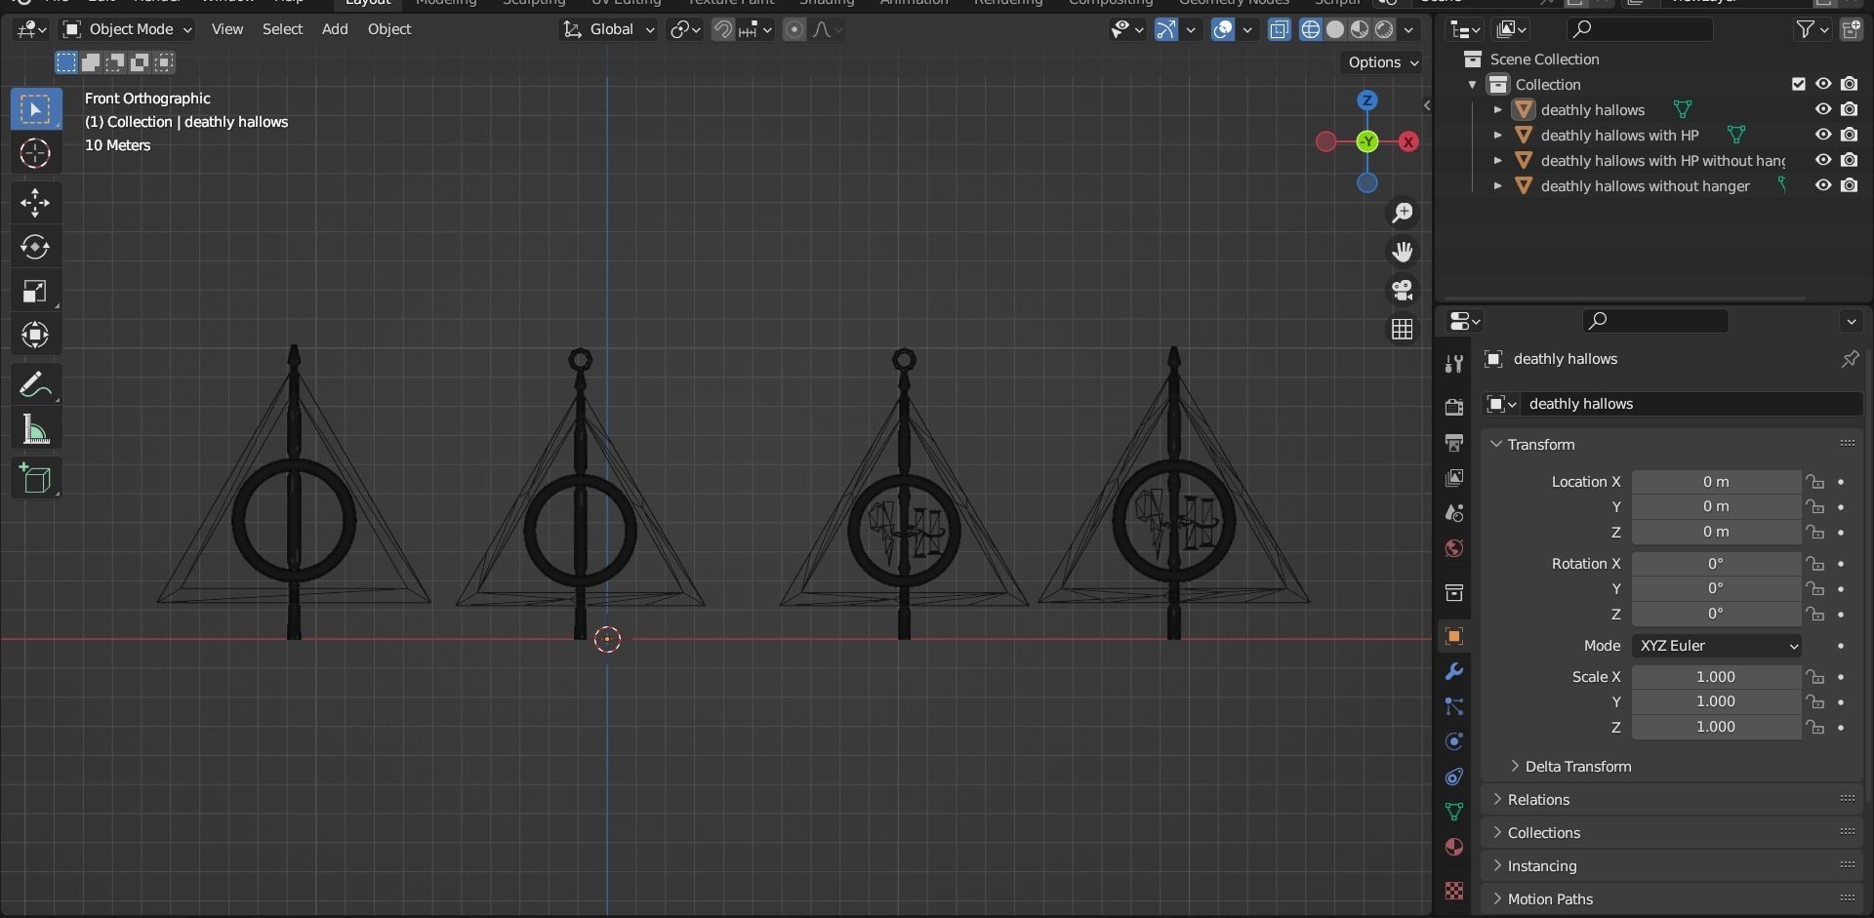Click the X axis on navigation gizmo

coord(1408,141)
